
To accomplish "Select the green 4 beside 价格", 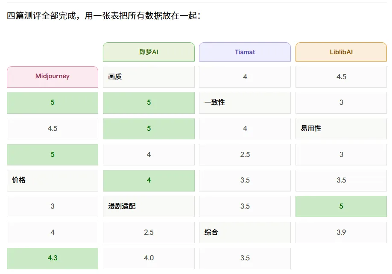I will 149,181.
